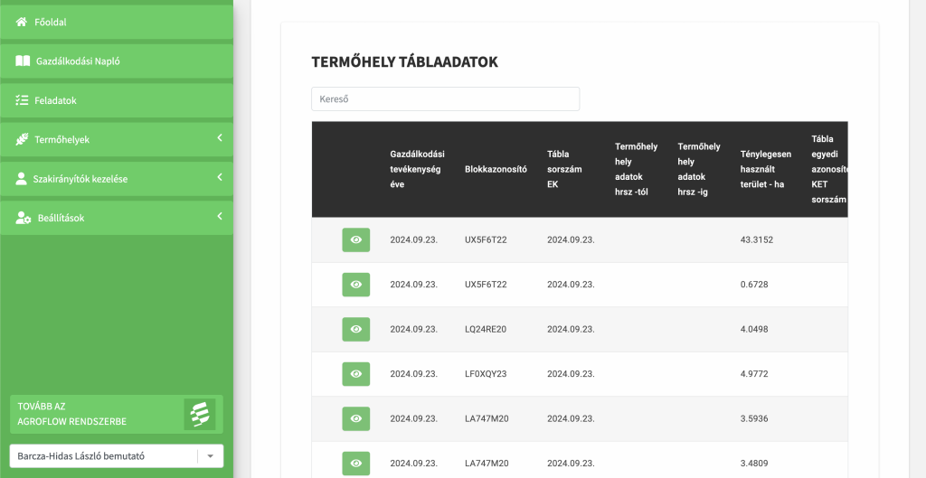Click the person icon for Szakirányítók kezelése
The image size is (926, 478).
22,179
